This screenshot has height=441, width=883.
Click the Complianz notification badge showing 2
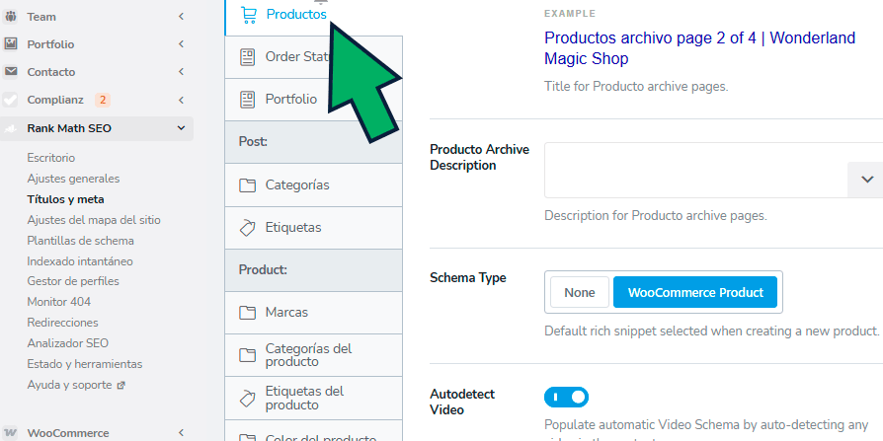click(x=103, y=100)
